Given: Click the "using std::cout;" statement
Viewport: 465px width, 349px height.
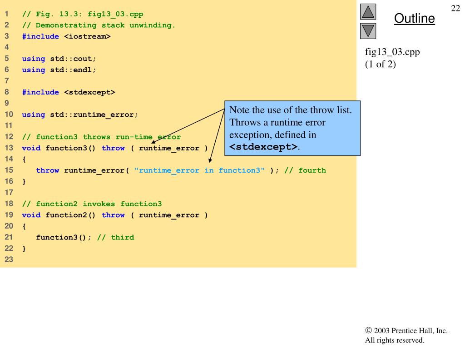Looking at the screenshot, I should pos(59,59).
